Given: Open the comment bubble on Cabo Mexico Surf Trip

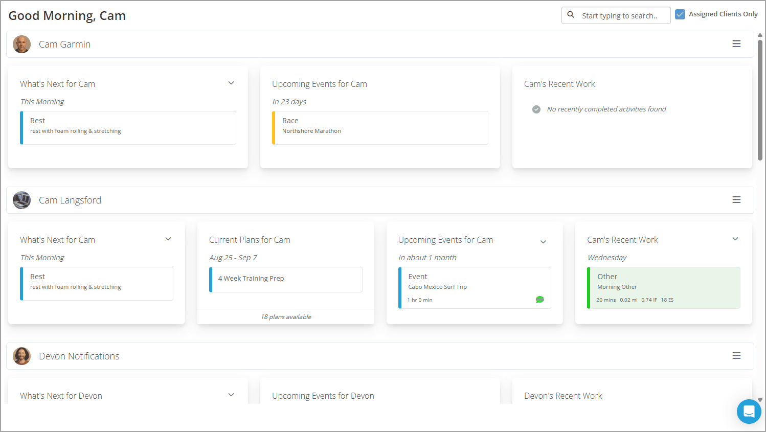Looking at the screenshot, I should tap(540, 299).
